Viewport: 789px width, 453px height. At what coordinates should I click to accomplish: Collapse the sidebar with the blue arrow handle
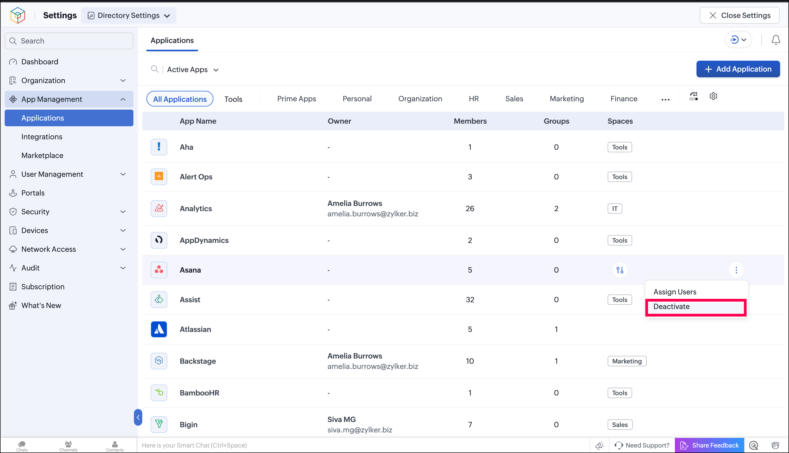pyautogui.click(x=138, y=417)
